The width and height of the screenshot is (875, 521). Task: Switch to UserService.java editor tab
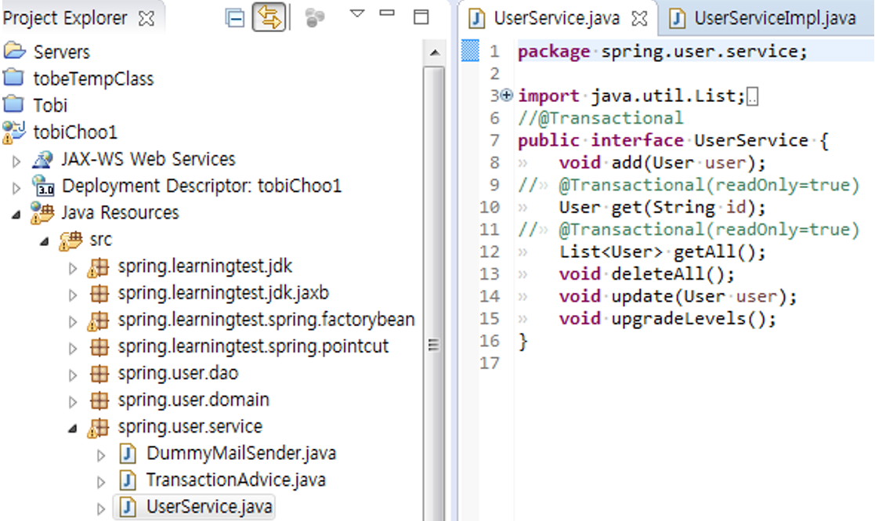pos(556,18)
